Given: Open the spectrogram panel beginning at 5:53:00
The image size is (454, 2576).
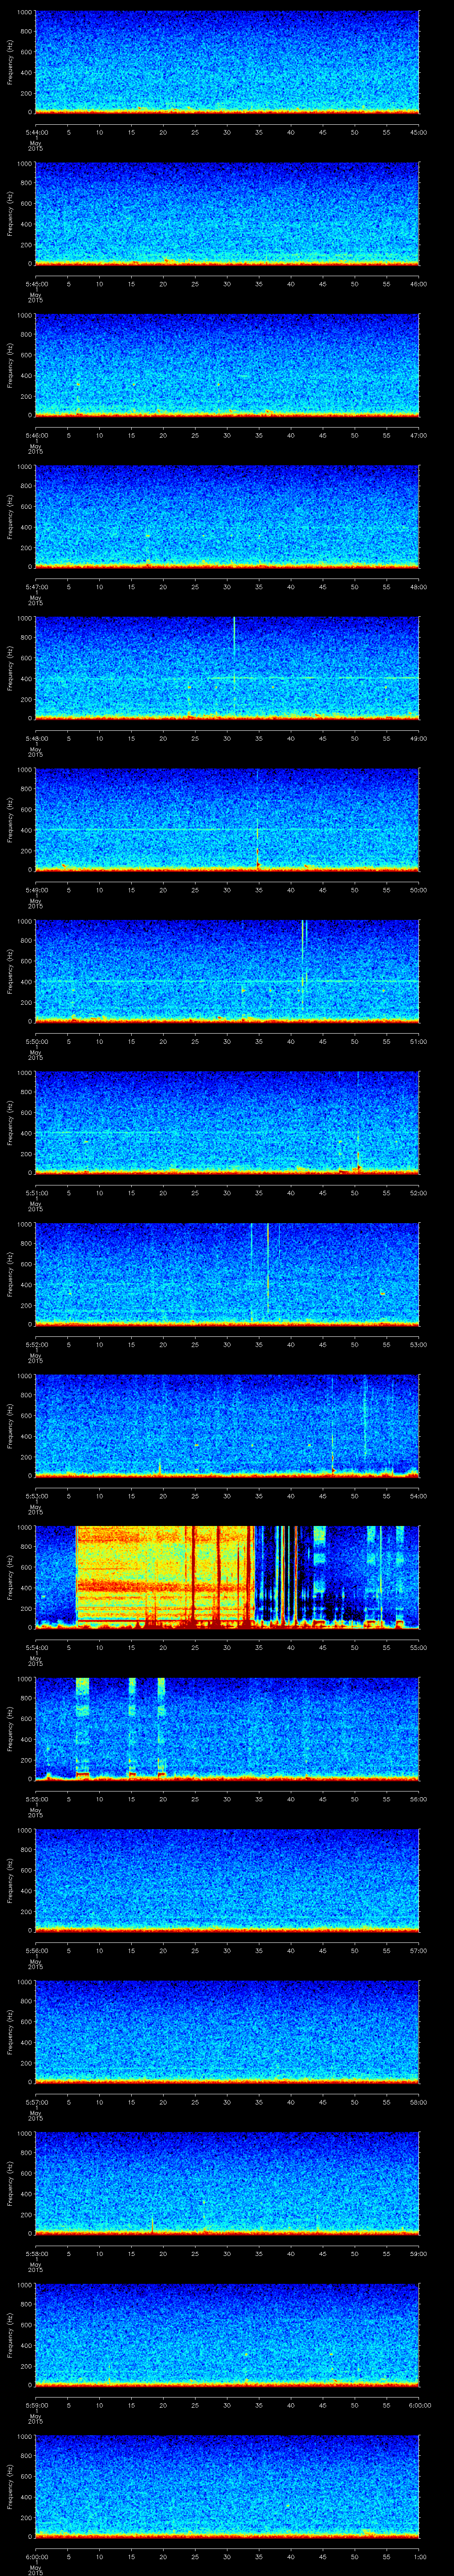Looking at the screenshot, I should click(227, 1425).
